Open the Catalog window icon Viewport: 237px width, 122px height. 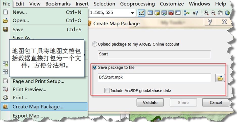pyautogui.click(x=157, y=13)
